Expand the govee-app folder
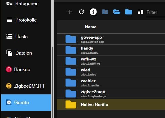The height and width of the screenshot is (118, 165). [111, 39]
